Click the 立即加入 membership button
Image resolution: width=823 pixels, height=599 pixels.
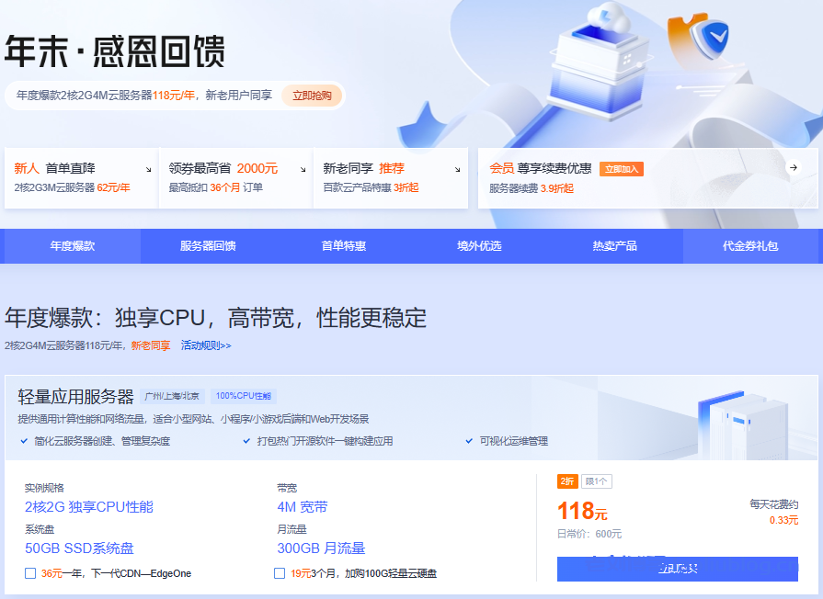pyautogui.click(x=620, y=169)
